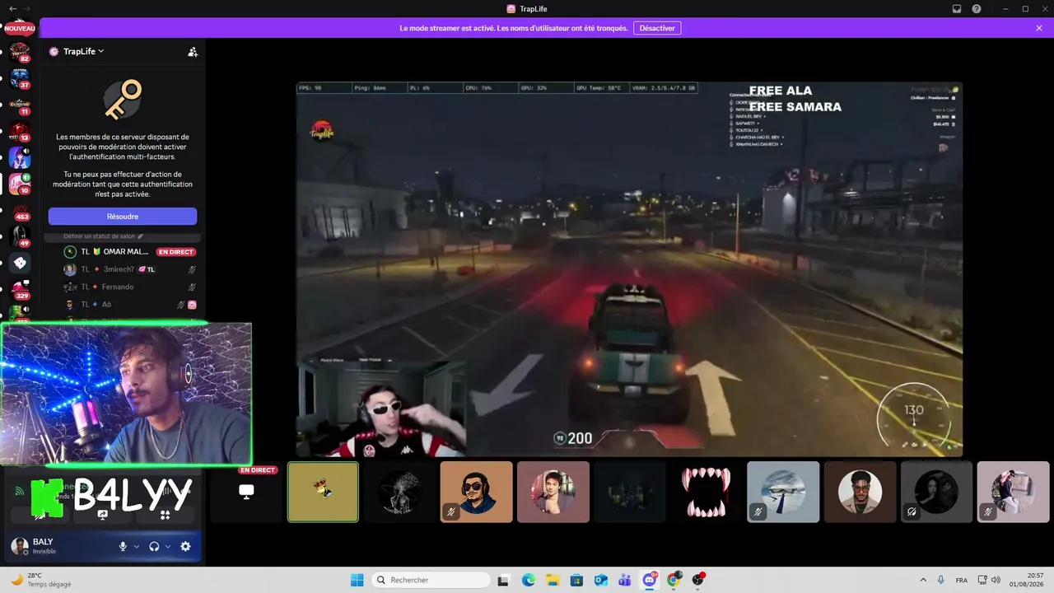Open Microsoft Teams from the taskbar
Screen dimensions: 1054x593
[625, 580]
